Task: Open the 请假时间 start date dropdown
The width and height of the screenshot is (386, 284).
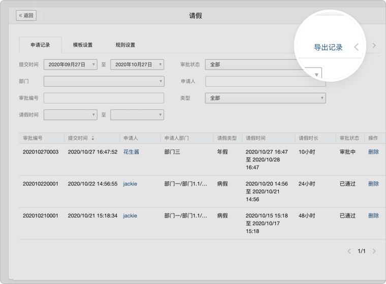Action: pos(71,115)
